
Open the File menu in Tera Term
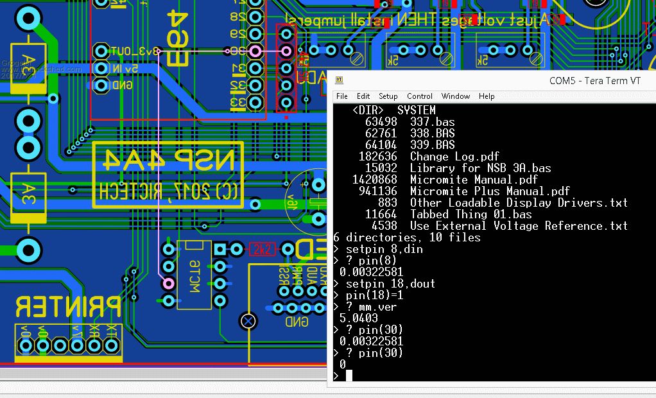coord(342,96)
